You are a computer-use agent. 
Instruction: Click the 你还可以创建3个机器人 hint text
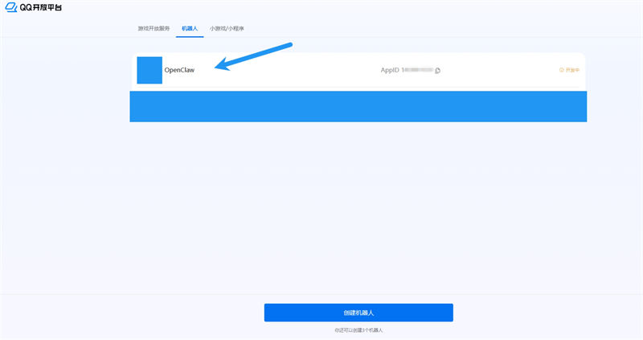click(x=358, y=330)
